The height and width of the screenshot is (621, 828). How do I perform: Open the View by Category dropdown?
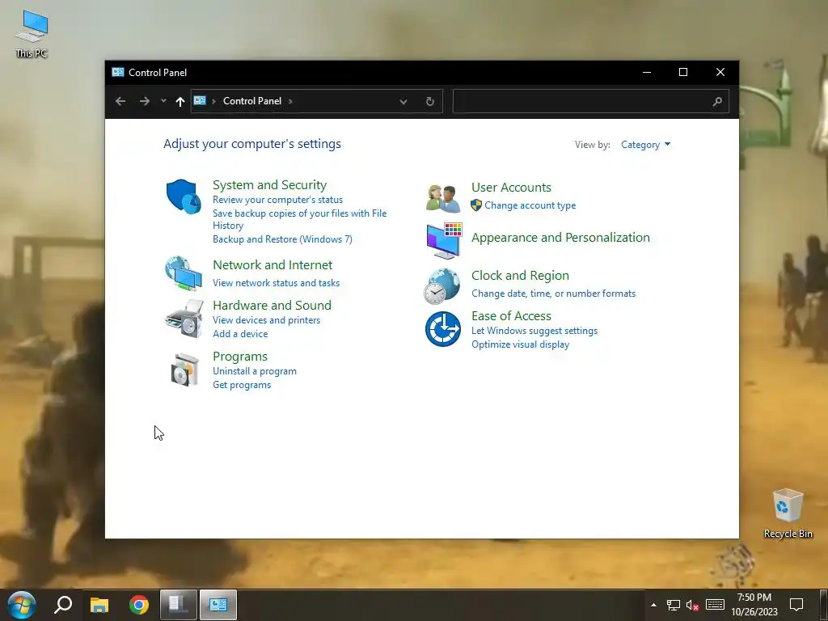[x=645, y=145]
